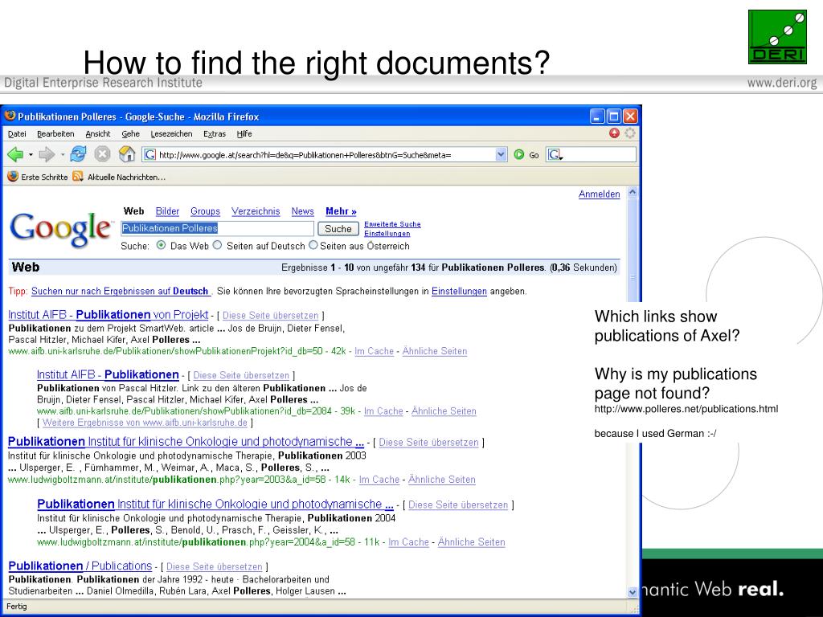
Task: Open the Back button history dropdown arrow
Action: point(31,155)
